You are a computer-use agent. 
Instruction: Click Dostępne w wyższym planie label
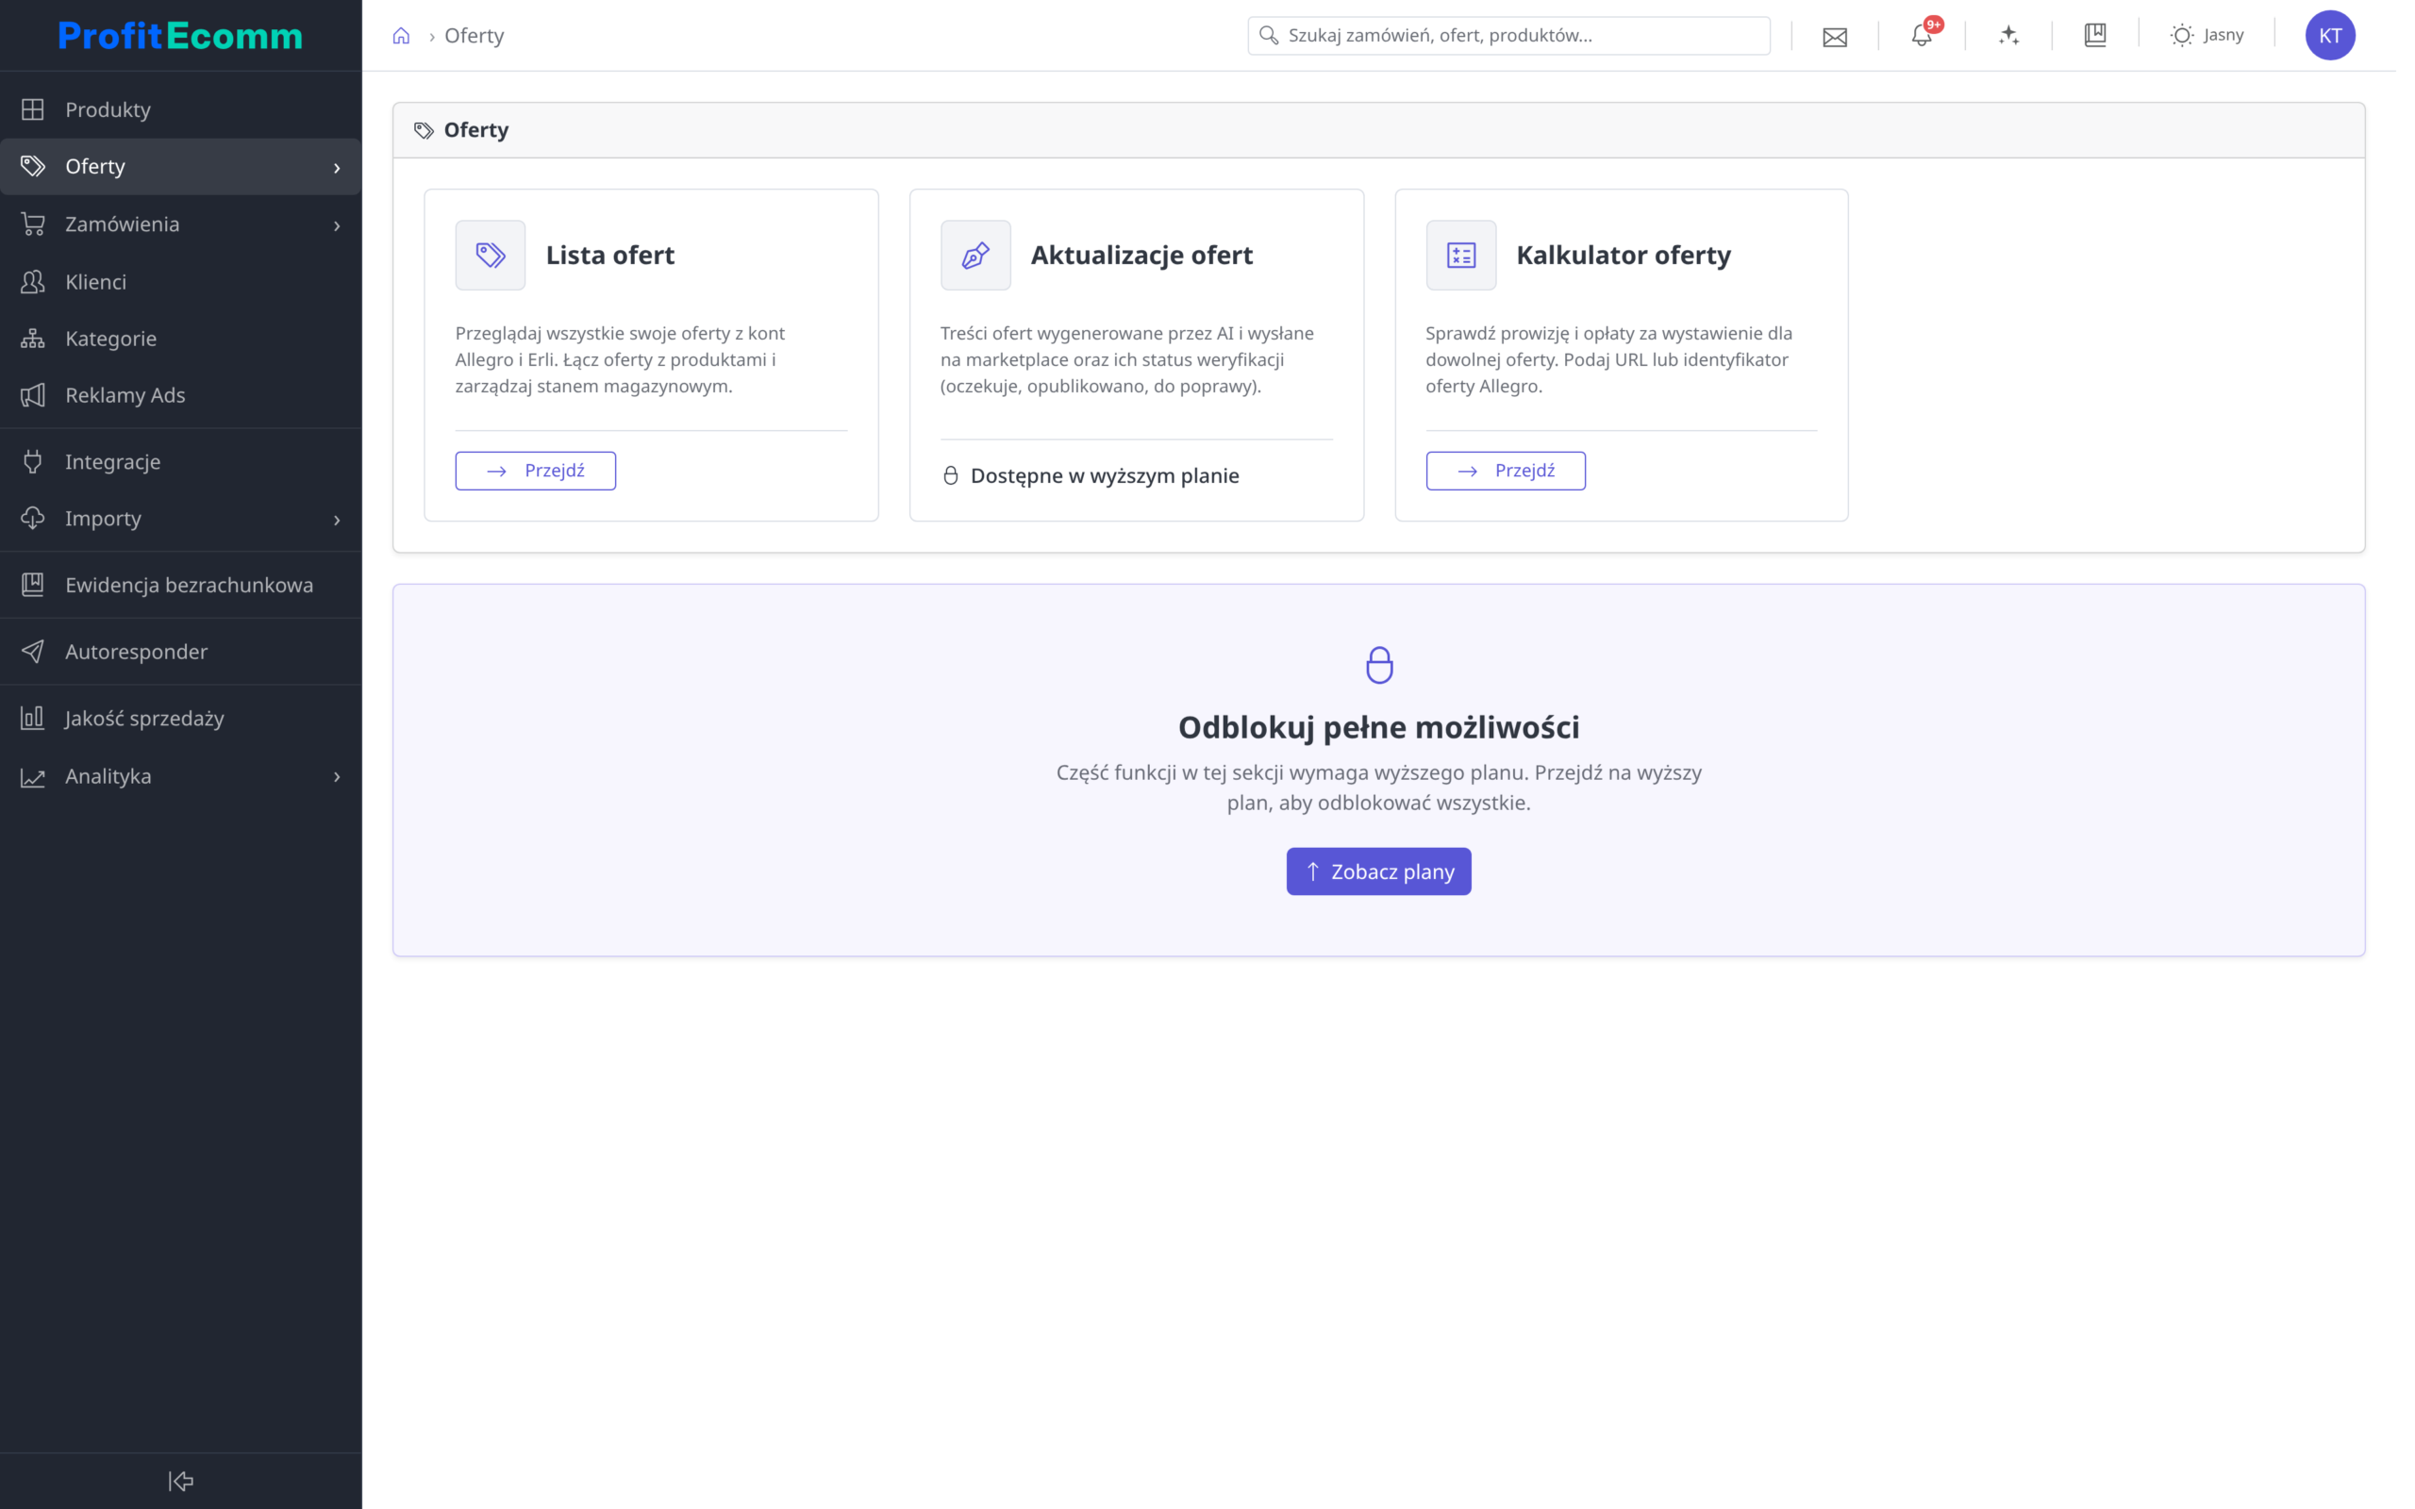[1105, 476]
